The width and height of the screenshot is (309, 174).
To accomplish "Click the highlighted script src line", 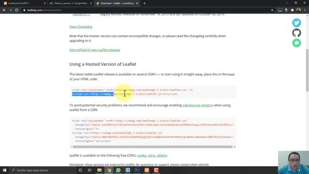I will 125,94.
